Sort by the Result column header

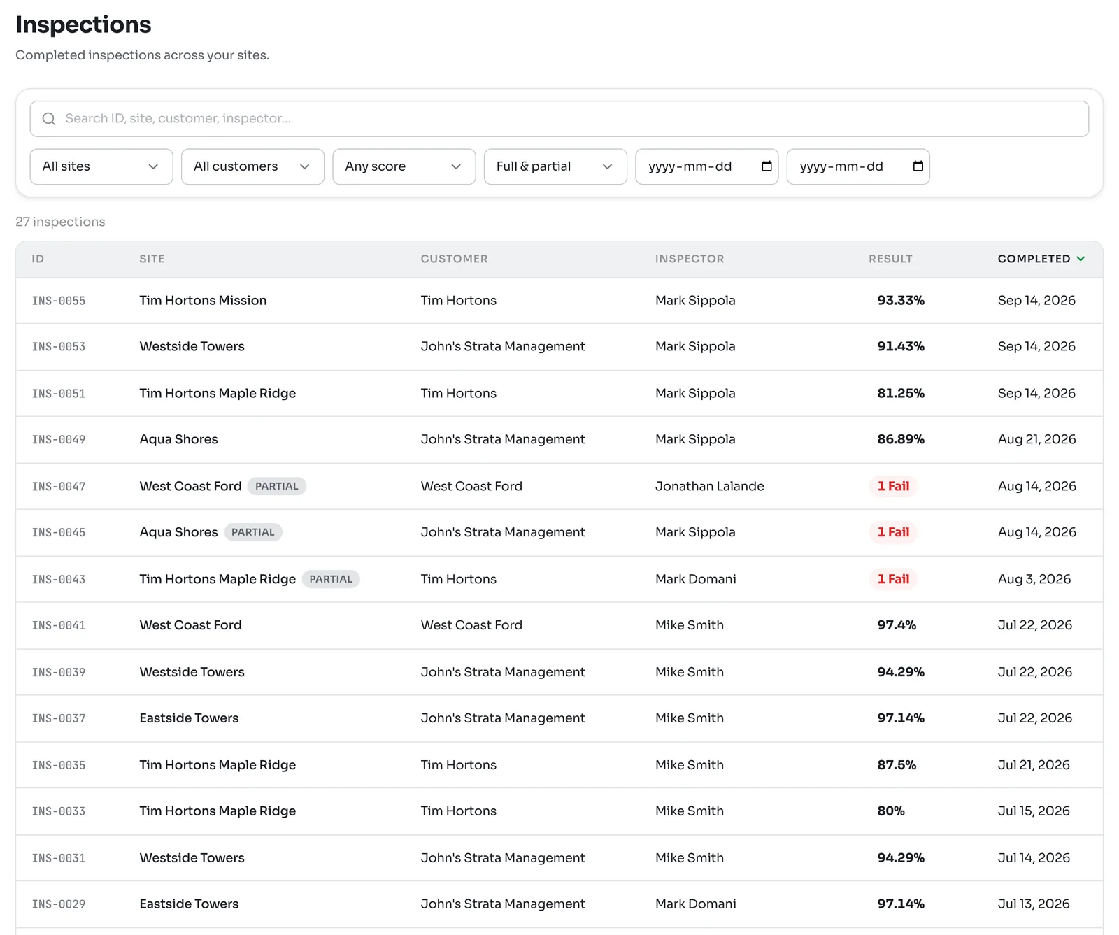click(x=890, y=259)
